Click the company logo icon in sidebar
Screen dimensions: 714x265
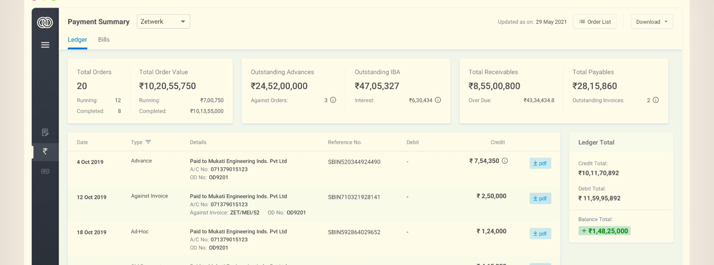(45, 22)
